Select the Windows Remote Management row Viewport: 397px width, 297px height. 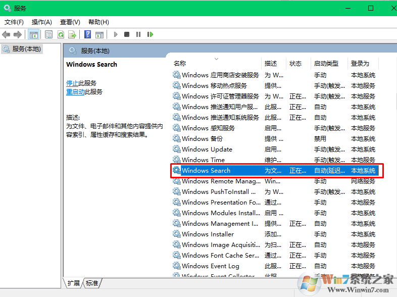point(275,181)
